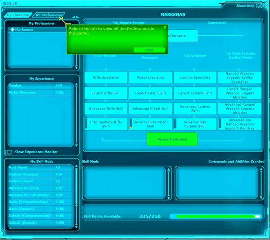This screenshot has height=240, width=270.
Task: Click the Show Help link
Action: (245, 6)
